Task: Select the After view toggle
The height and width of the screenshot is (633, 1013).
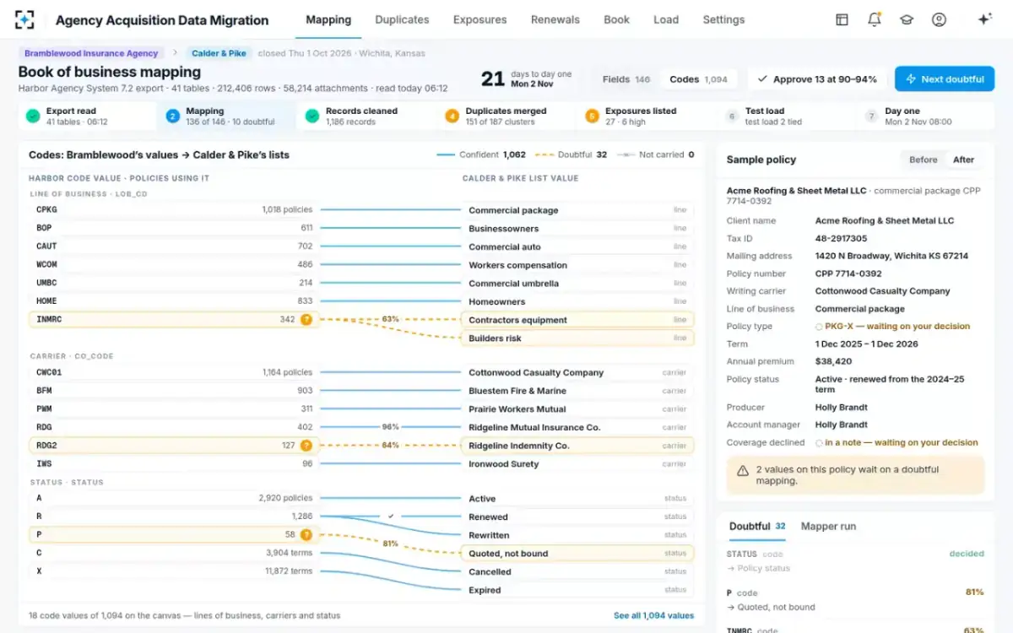Action: click(963, 160)
